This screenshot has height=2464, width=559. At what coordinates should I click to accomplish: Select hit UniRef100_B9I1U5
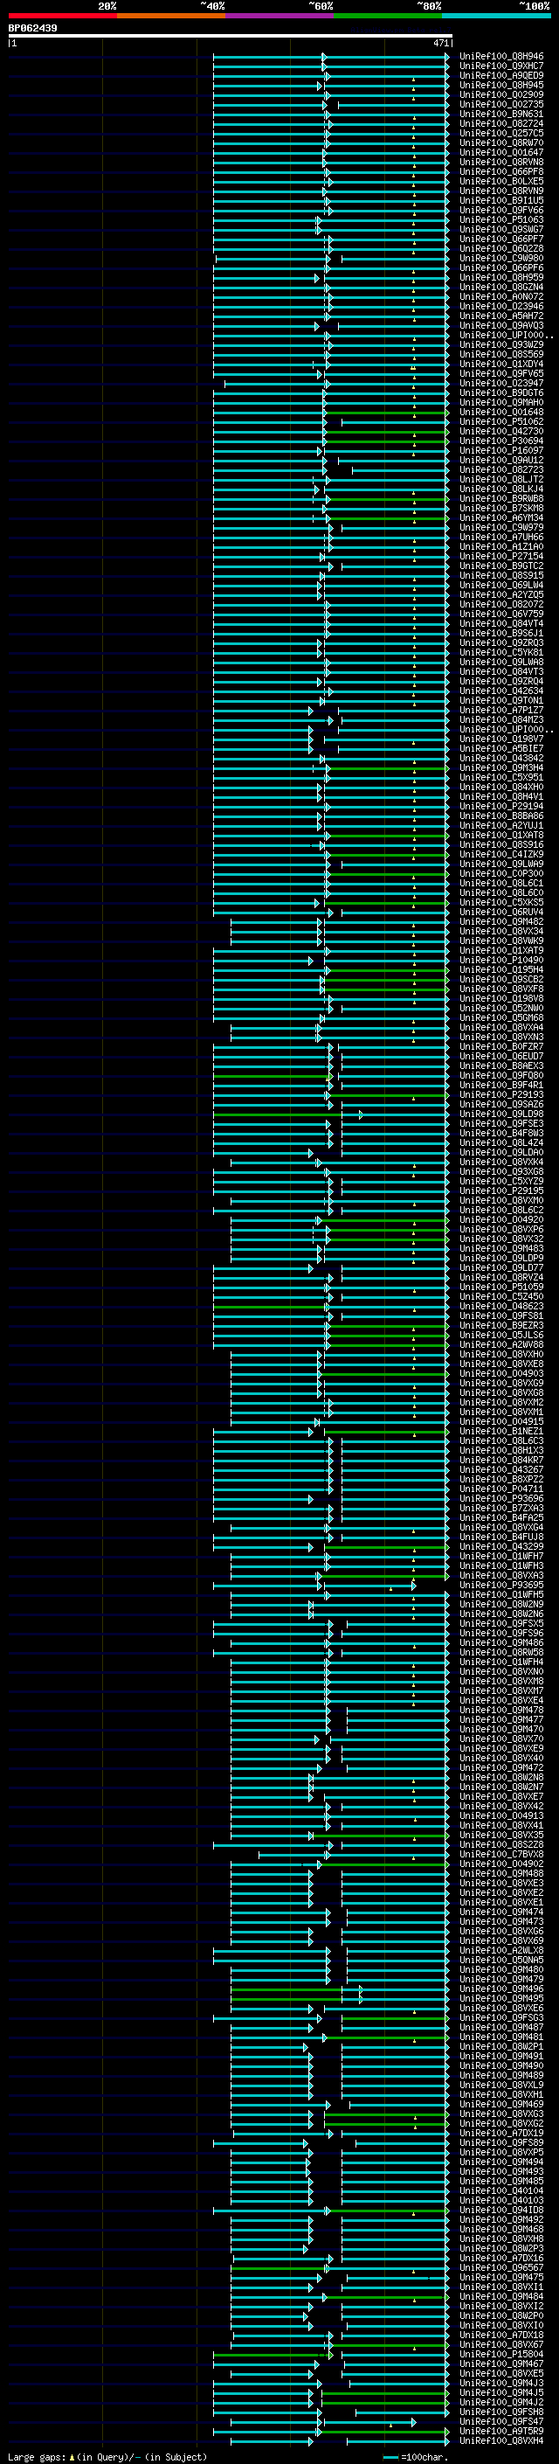501,200
